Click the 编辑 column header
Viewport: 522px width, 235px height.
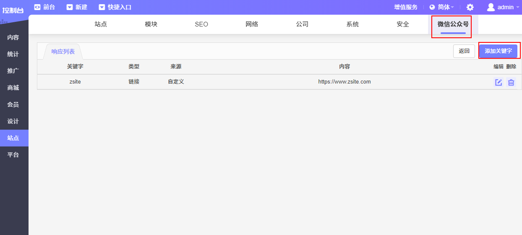point(499,67)
